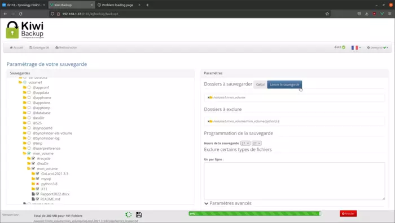Check the @appdata folder checkbox
The image size is (395, 223).
(x=29, y=92)
